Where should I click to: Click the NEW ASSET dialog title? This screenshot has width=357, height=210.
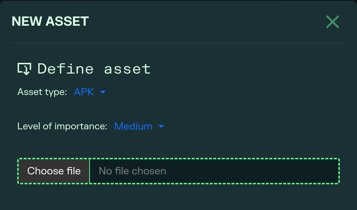click(x=50, y=21)
